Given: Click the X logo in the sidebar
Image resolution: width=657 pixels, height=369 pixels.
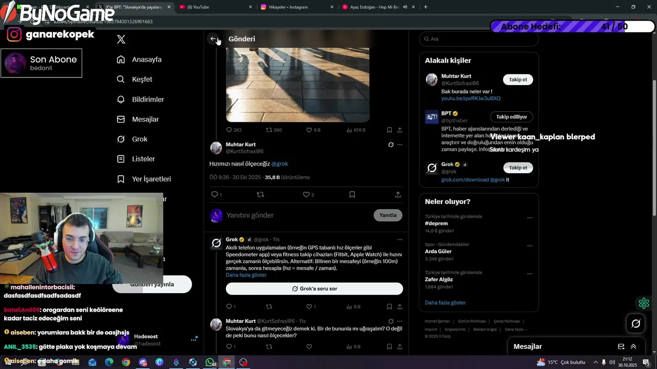Looking at the screenshot, I should tap(121, 39).
